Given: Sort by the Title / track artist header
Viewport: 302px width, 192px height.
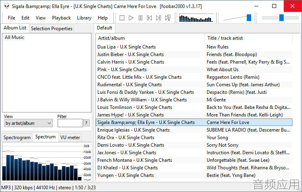Looking at the screenshot, I should (x=249, y=38).
